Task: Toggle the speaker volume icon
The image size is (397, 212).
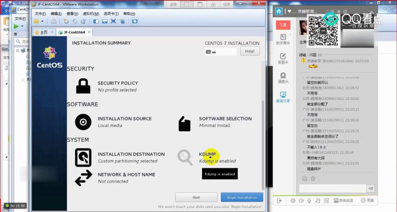Action: pyautogui.click(x=301, y=201)
